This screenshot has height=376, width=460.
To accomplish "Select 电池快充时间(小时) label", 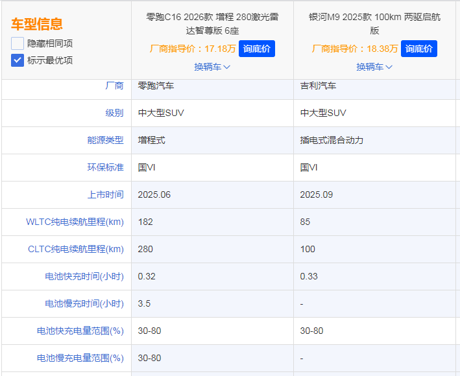I will 84,276.
